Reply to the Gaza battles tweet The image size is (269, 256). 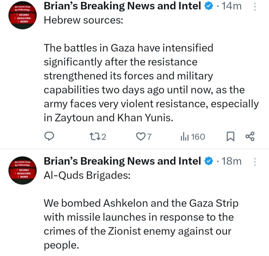[49, 136]
